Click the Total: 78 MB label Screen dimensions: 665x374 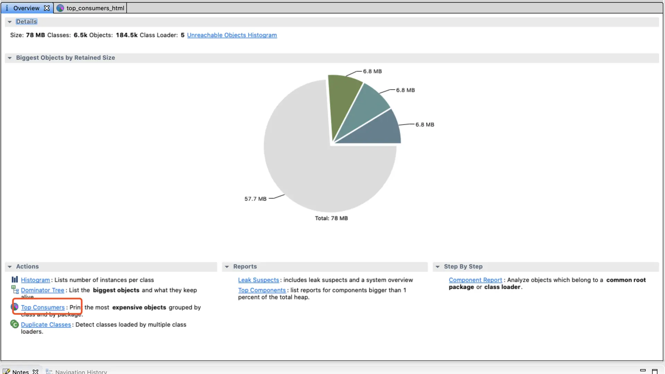click(x=331, y=218)
